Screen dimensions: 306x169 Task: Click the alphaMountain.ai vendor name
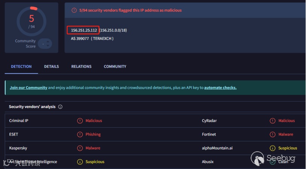(217, 148)
